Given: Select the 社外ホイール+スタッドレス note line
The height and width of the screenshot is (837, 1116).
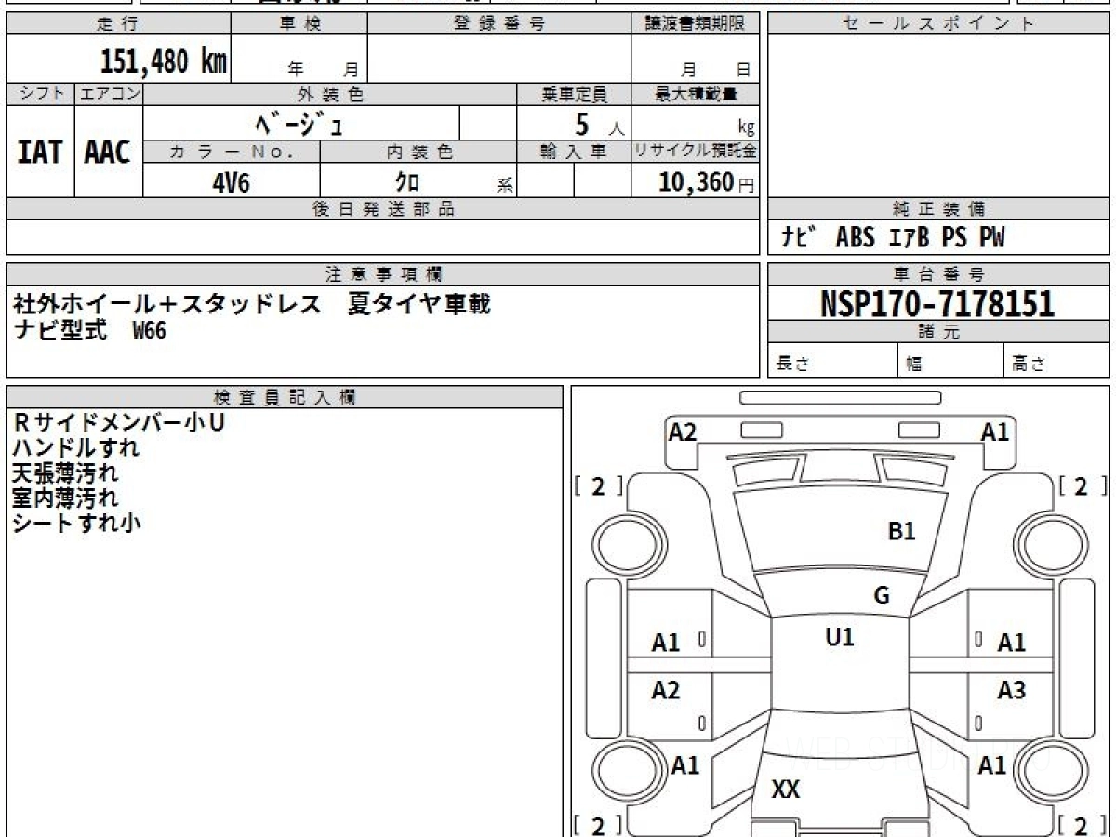Looking at the screenshot, I should click(x=251, y=304).
